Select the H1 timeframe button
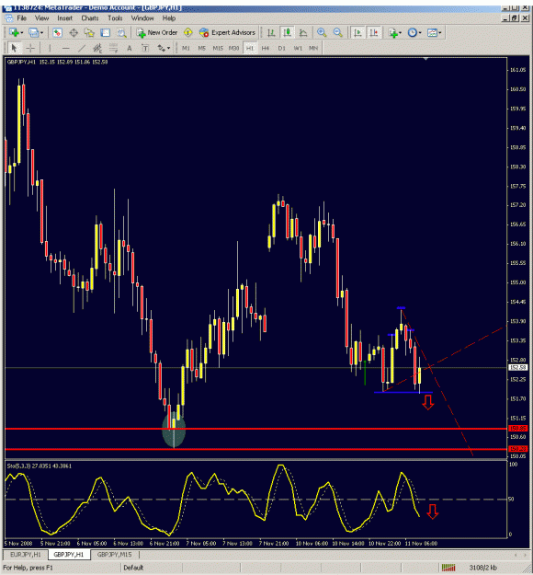 250,48
